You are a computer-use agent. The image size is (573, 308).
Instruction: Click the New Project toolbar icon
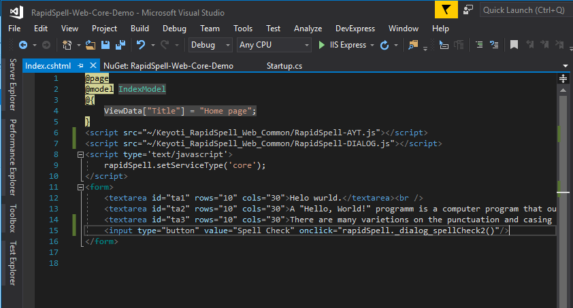point(67,46)
